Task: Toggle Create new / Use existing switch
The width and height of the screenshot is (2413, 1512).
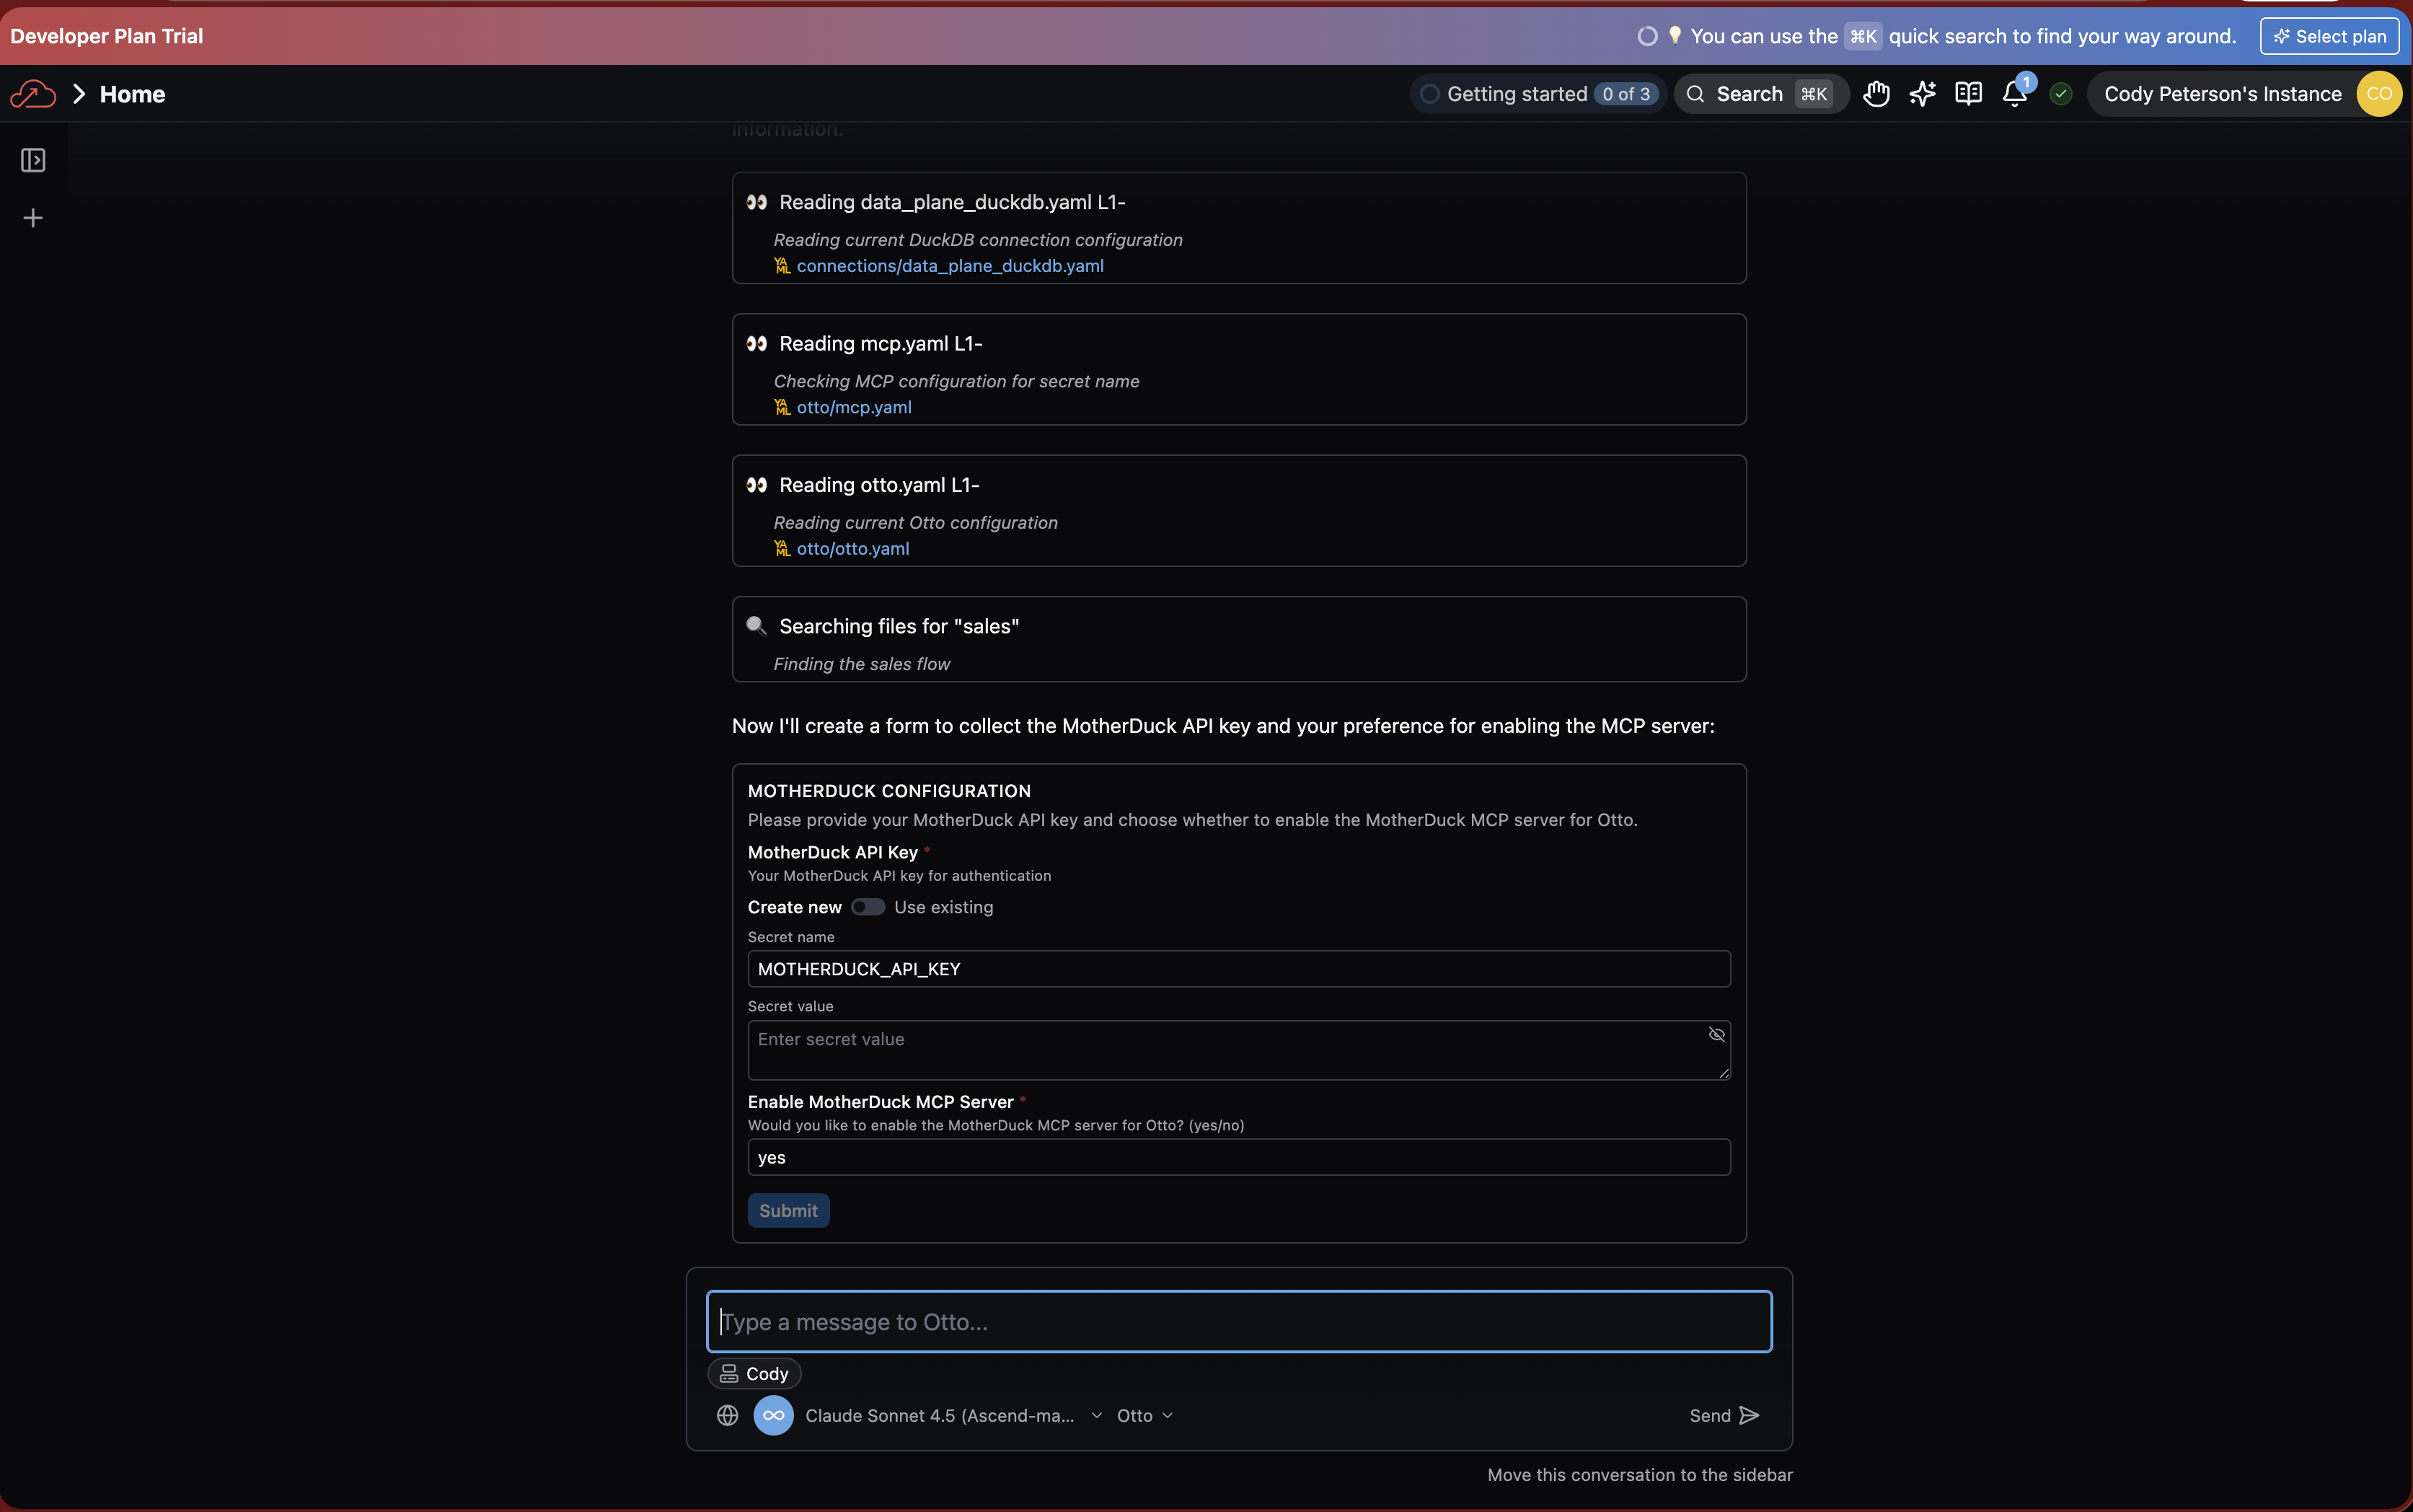Action: 868,907
